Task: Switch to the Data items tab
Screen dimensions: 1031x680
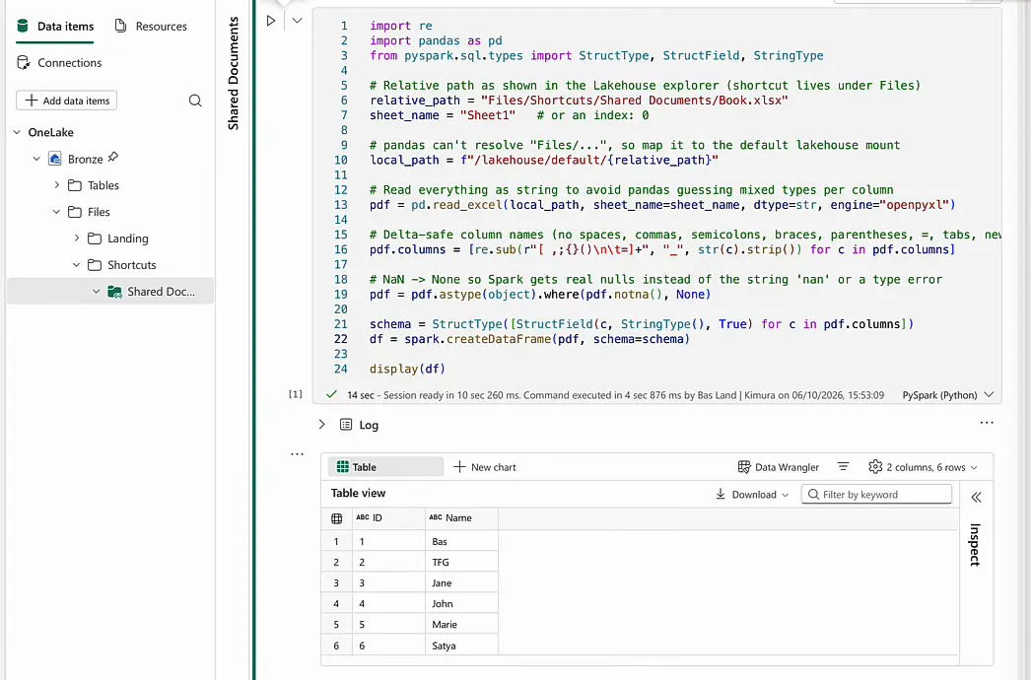Action: click(x=55, y=27)
